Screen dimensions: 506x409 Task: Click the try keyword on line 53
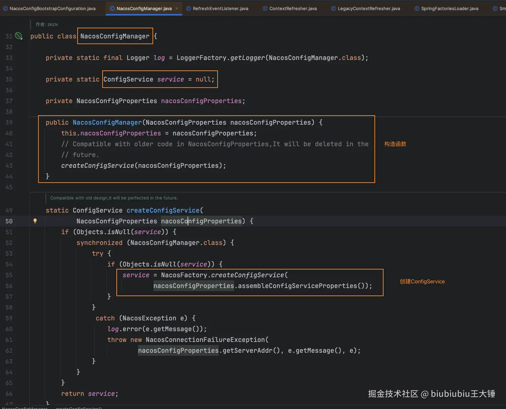click(97, 253)
